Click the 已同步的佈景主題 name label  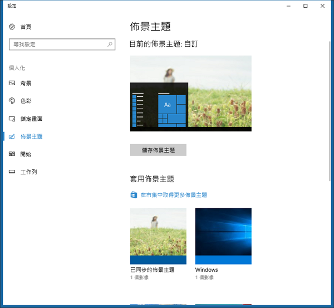pos(153,270)
